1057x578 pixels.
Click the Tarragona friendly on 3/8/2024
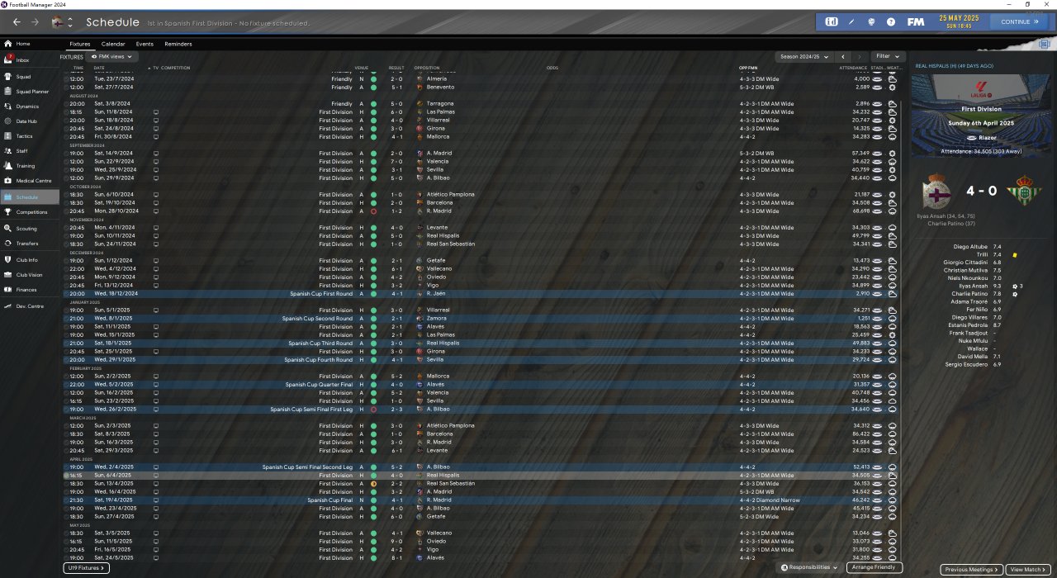coord(484,104)
